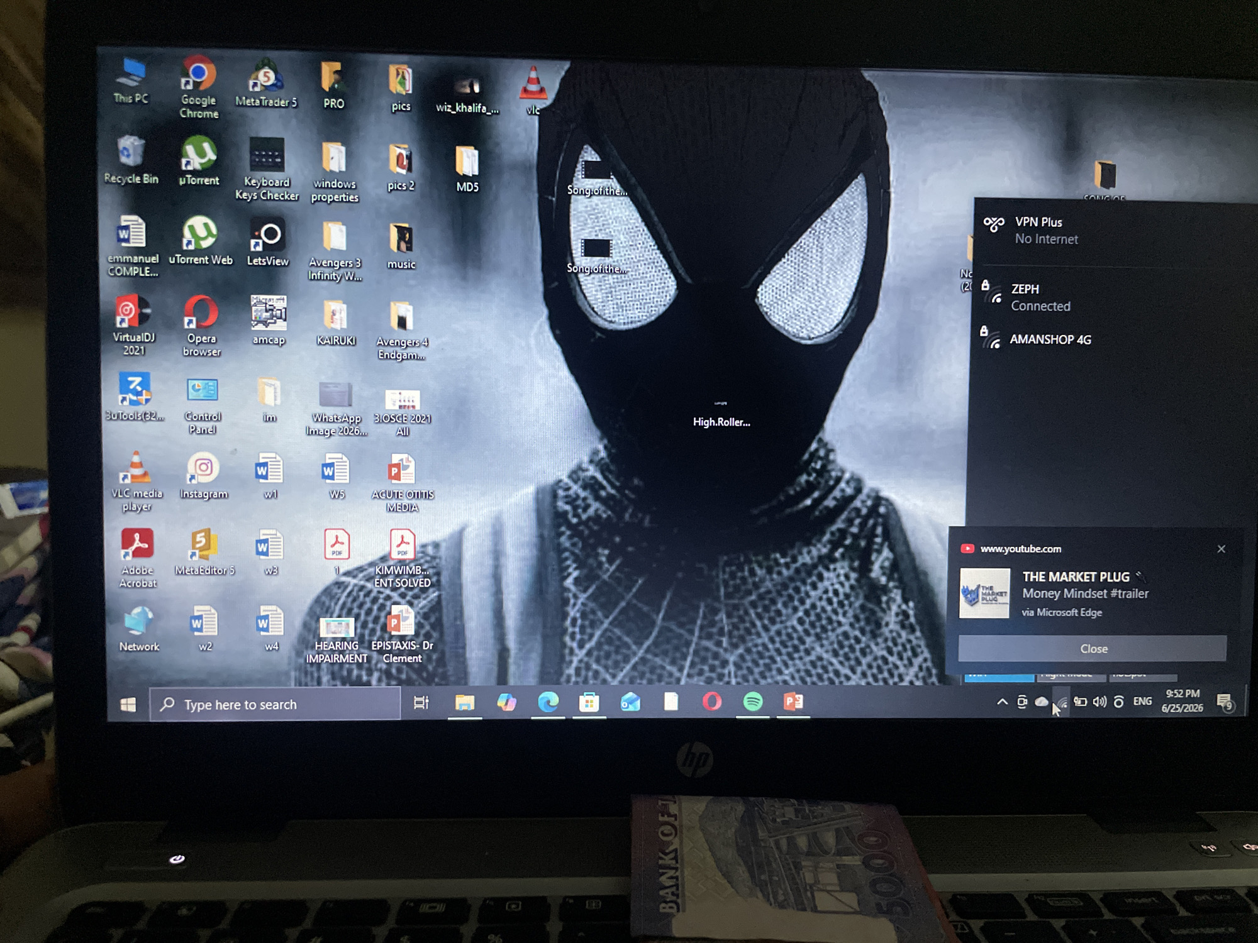Click the Wi-Fi network tray icon
Viewport: 1258px width, 943px height.
point(1060,702)
